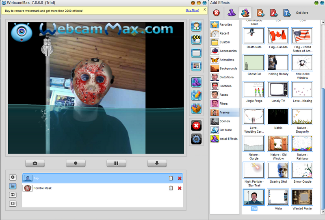
Task: Select the single wizard hat toolbar icon
Action: (x=232, y=13)
